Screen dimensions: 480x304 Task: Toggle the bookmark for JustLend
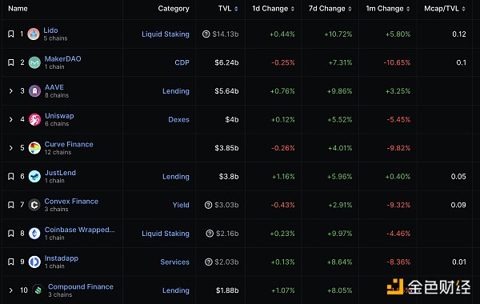pyautogui.click(x=11, y=176)
